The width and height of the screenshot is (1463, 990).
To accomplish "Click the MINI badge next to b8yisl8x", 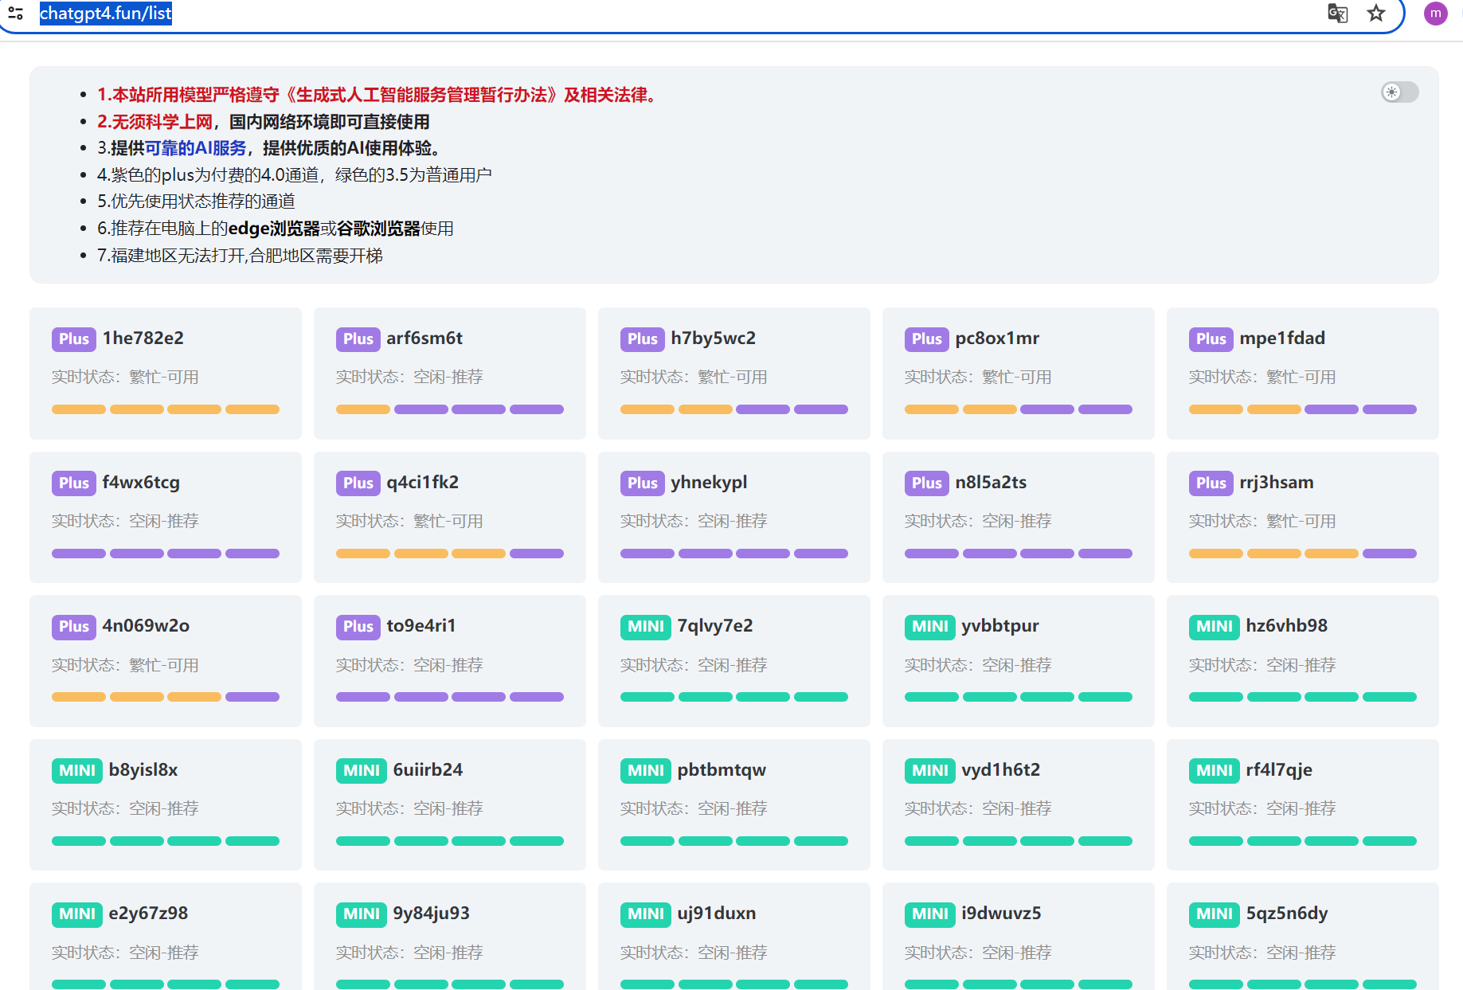I will 77,771.
